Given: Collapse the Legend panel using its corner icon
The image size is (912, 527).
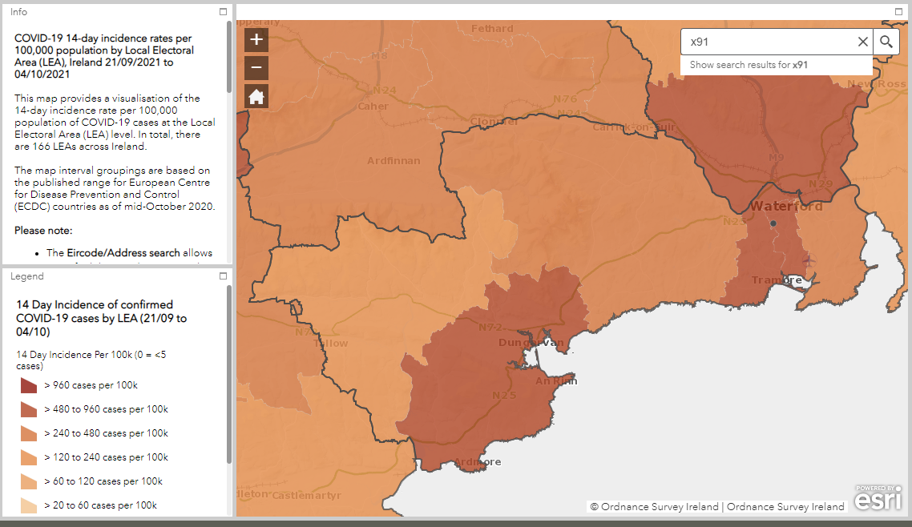Looking at the screenshot, I should [223, 276].
